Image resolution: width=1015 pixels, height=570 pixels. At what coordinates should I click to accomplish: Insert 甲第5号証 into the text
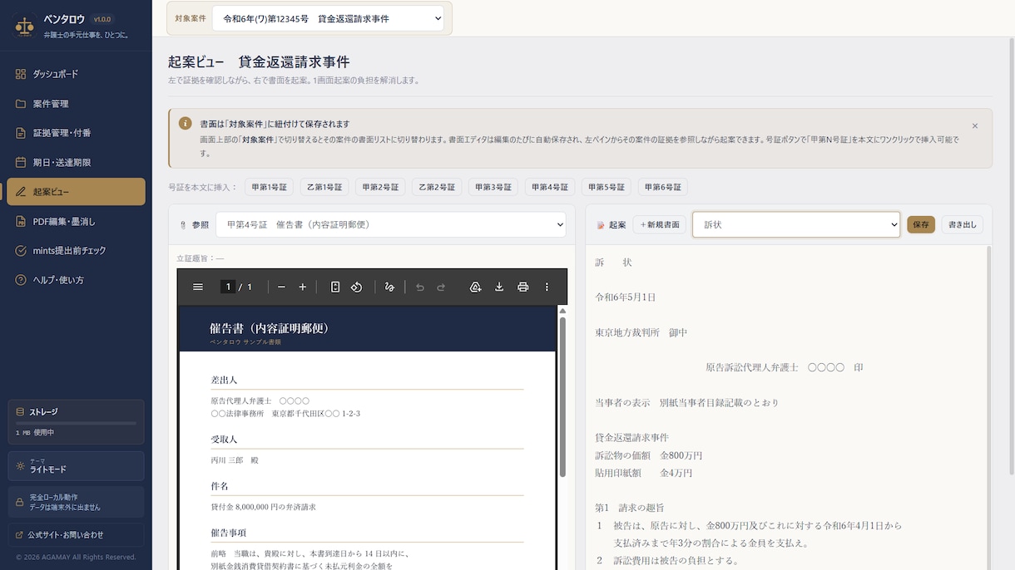click(x=607, y=187)
